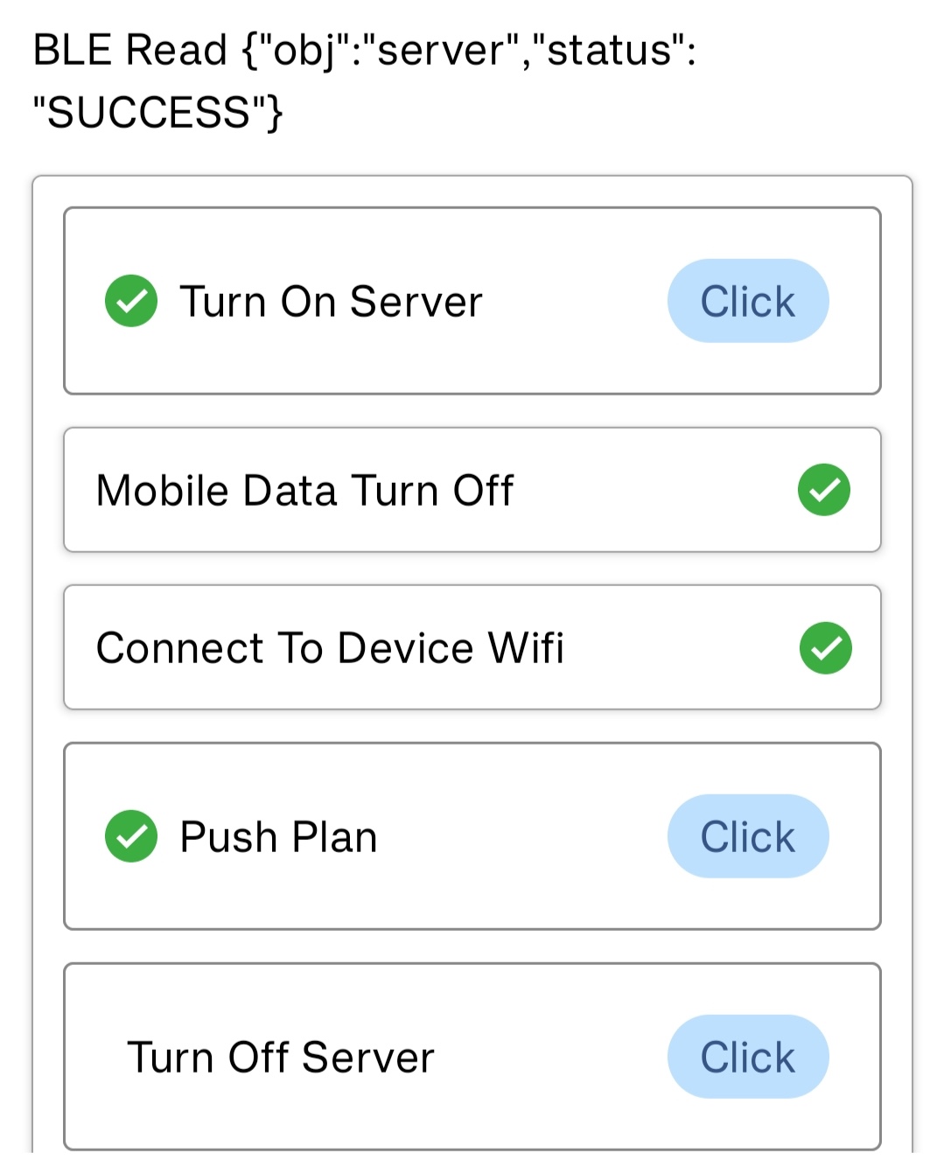Click the BLE Read status message line
This screenshot has width=944, height=1167.
point(364,50)
